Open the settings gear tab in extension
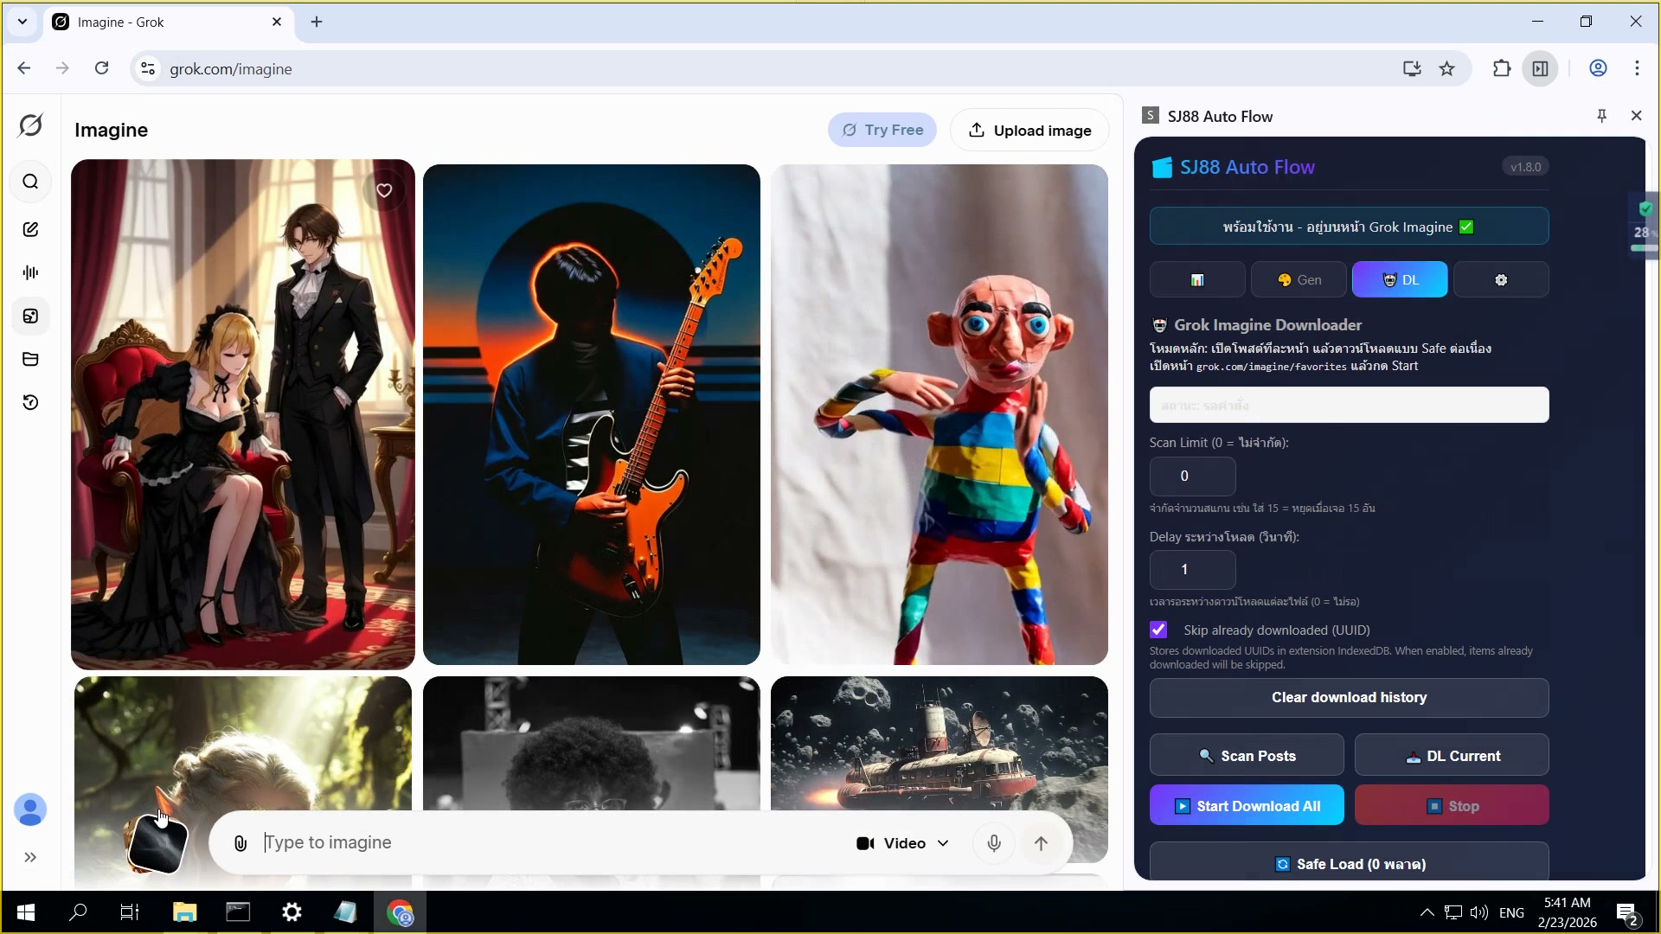The height and width of the screenshot is (934, 1661). pyautogui.click(x=1501, y=280)
